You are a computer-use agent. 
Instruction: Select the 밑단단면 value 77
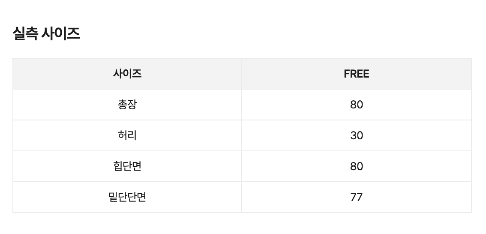357,197
